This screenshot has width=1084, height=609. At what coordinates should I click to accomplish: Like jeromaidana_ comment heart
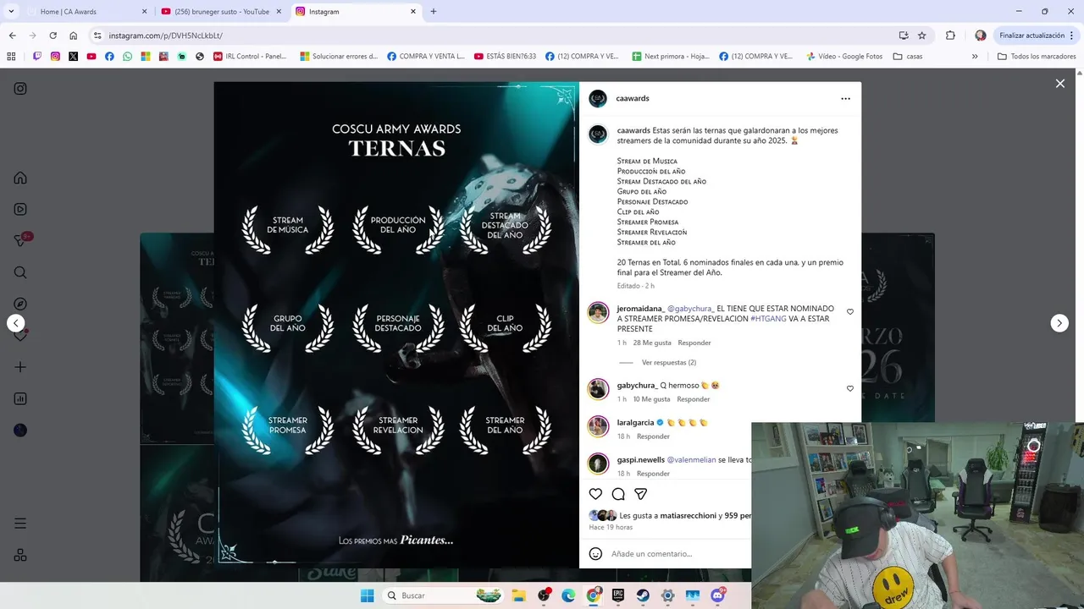click(x=850, y=312)
